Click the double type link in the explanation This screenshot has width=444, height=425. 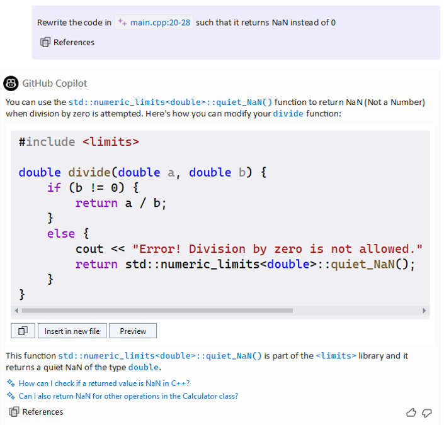pyautogui.click(x=144, y=367)
